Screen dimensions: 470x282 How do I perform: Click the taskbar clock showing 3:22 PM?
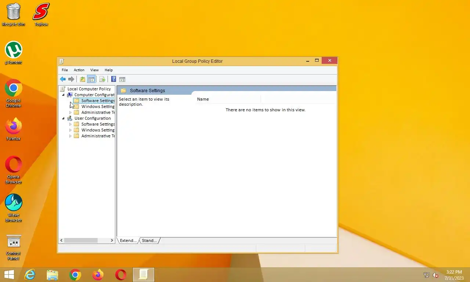[454, 275]
